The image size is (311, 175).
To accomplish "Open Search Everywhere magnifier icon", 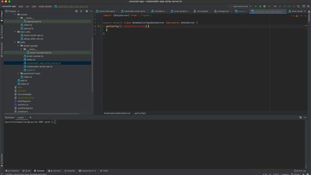I will [x=308, y=6].
